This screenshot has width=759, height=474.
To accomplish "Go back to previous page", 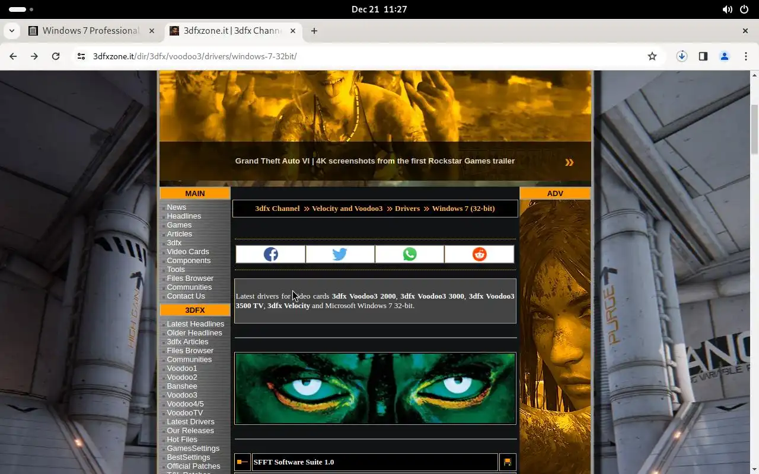I will [13, 56].
